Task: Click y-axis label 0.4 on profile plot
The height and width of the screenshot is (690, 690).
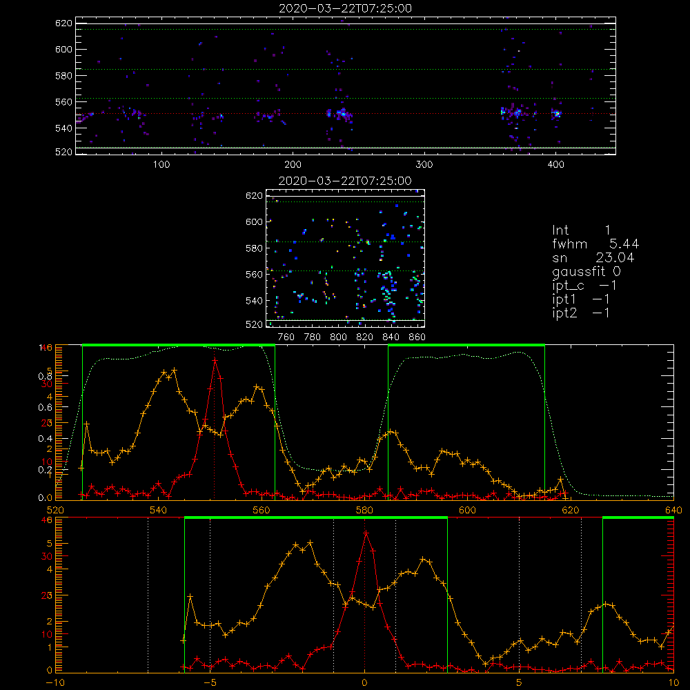Action: [45, 438]
